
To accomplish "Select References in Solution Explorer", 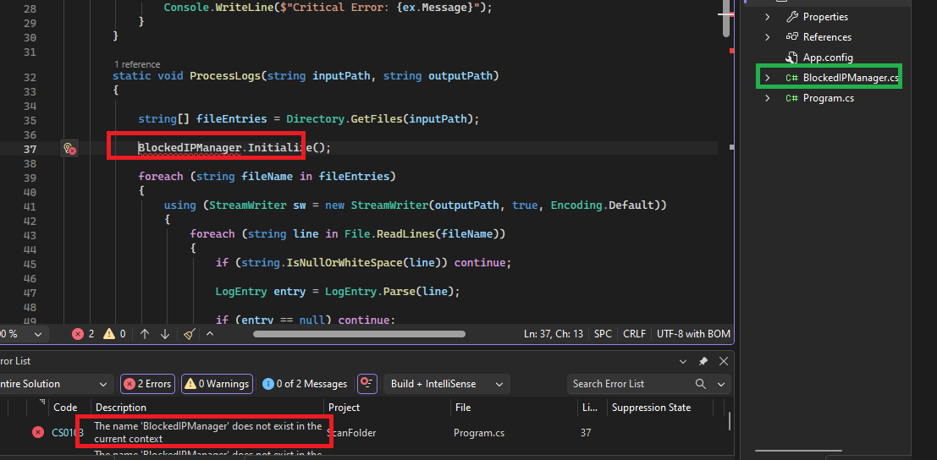I will [827, 37].
